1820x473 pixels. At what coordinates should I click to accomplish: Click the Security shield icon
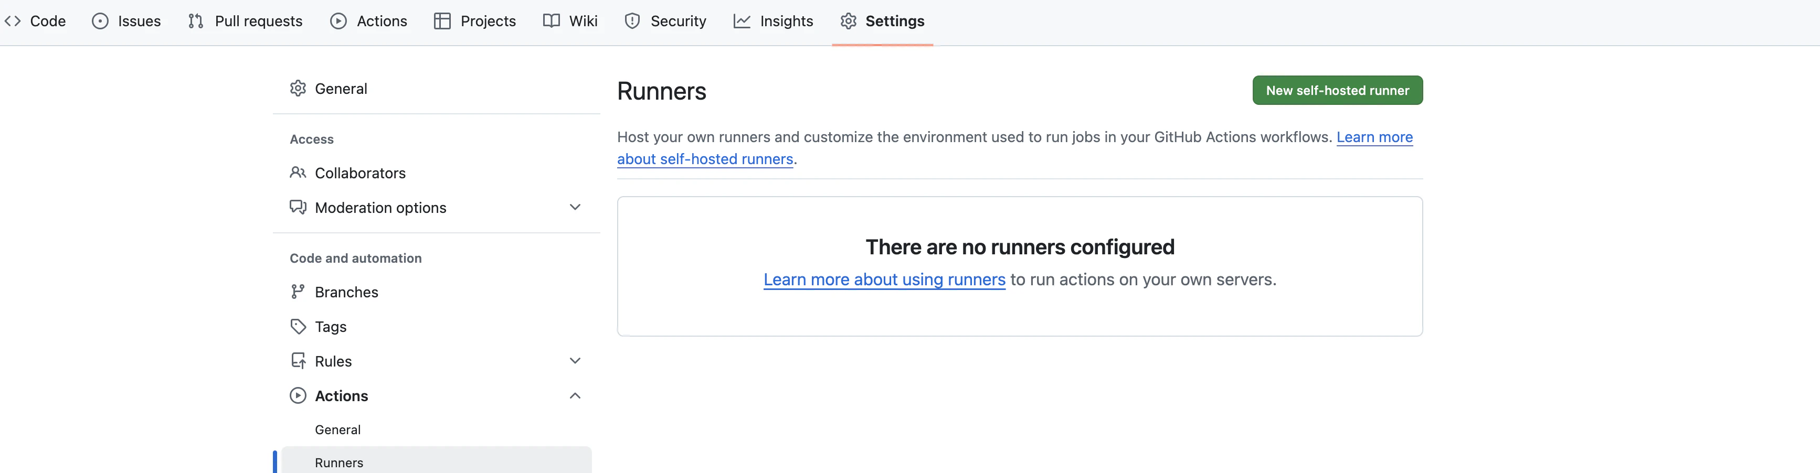pos(632,21)
